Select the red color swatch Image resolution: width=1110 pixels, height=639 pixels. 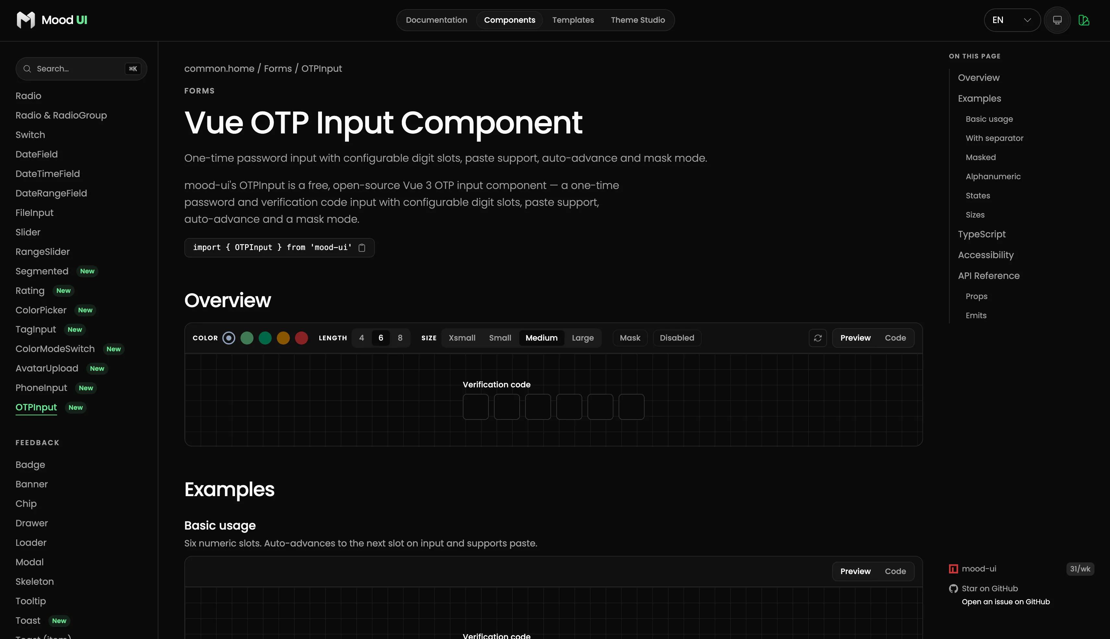[x=301, y=338]
